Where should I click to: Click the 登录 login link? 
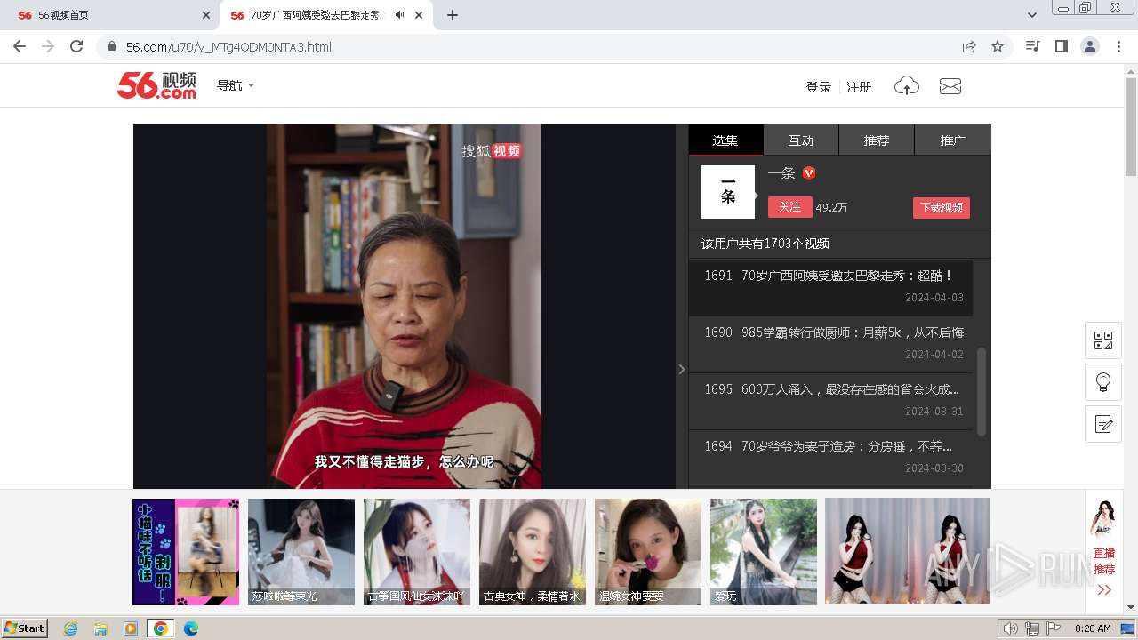click(819, 87)
